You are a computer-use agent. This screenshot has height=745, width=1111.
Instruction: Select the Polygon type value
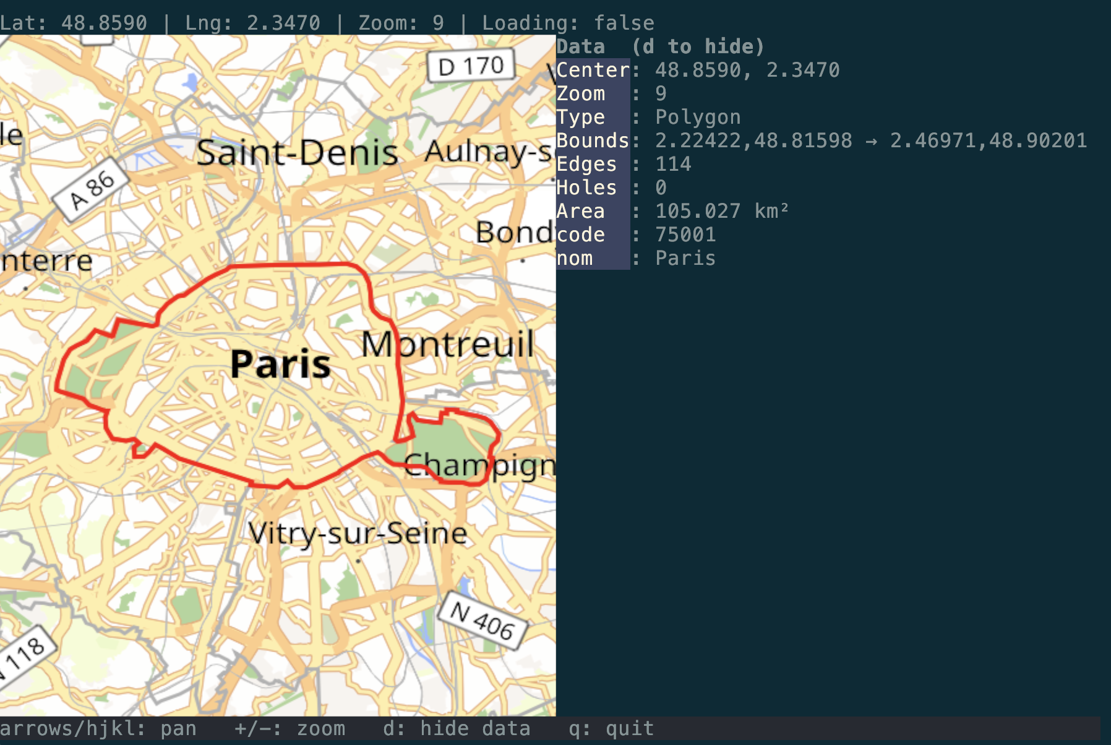pos(698,117)
